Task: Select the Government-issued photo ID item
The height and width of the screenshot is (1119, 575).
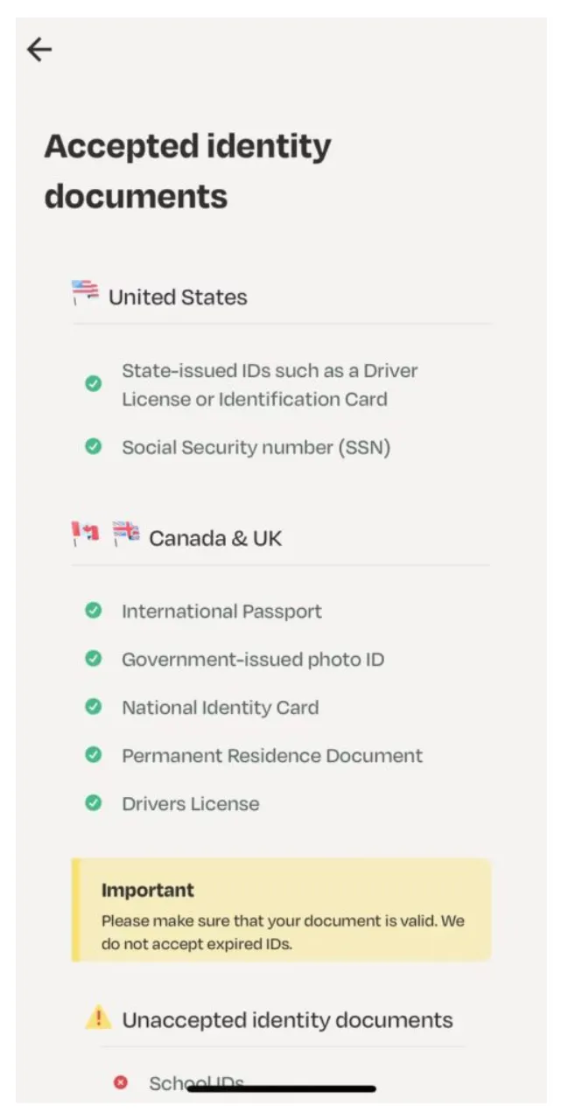Action: pyautogui.click(x=252, y=660)
